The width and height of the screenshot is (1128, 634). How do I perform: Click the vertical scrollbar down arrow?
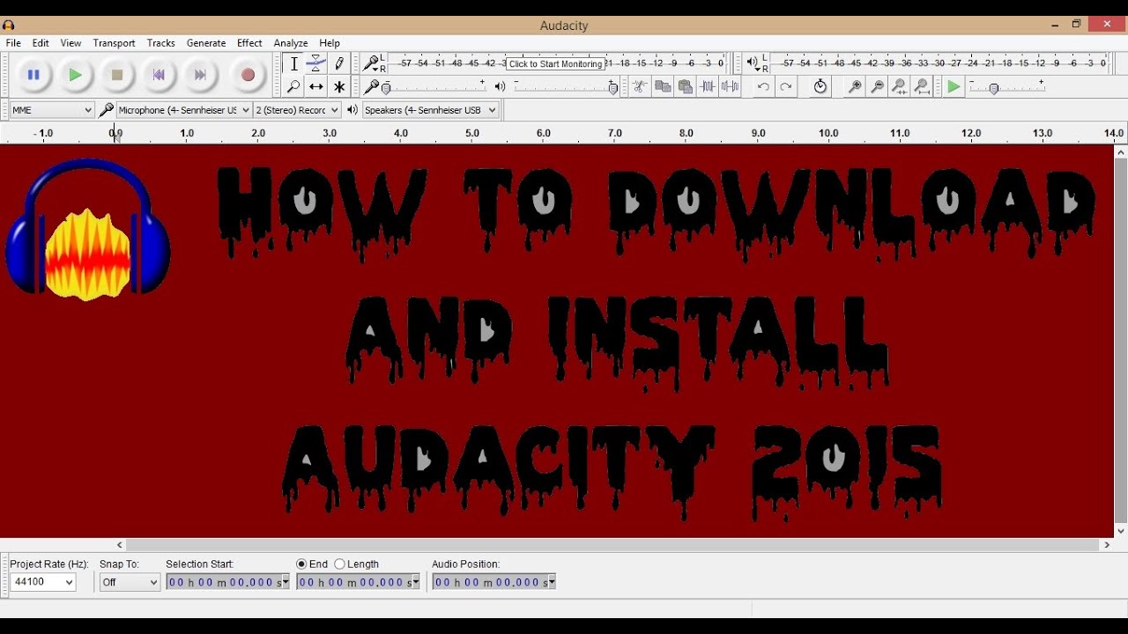point(1121,531)
